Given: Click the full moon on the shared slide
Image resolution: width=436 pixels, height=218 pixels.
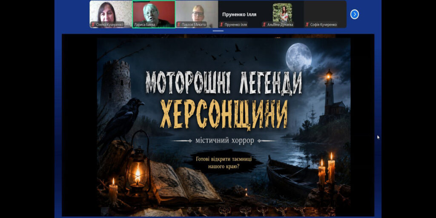Looking at the screenshot, I should pos(299,57).
